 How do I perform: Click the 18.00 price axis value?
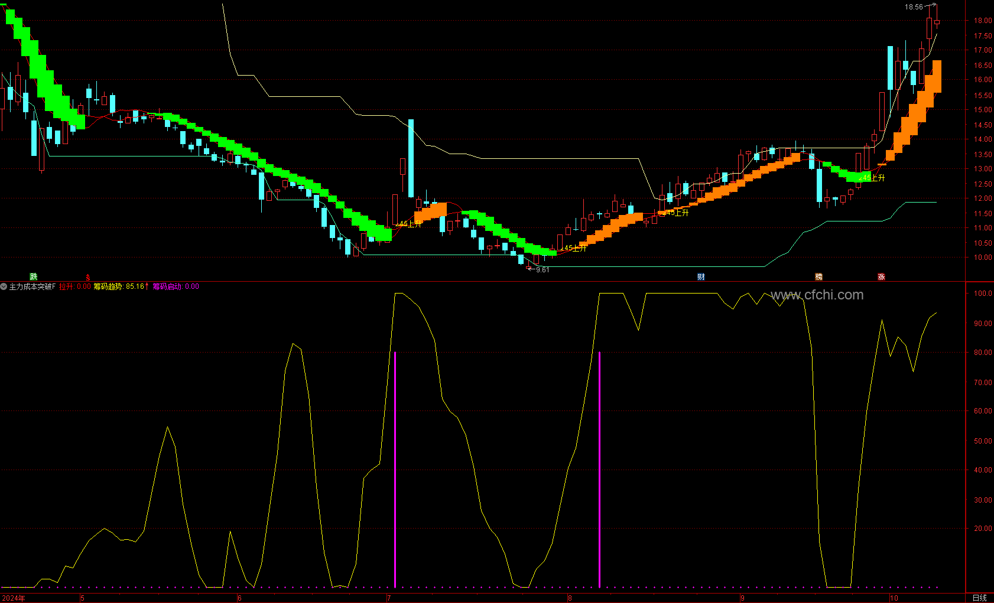click(983, 21)
